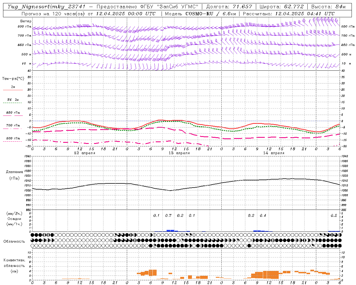Click the Прогноз на 120 часа(ов) text
This screenshot has height=285, width=356.
[x=54, y=14]
